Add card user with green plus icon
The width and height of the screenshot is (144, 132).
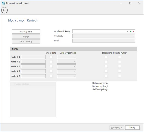pyautogui.click(x=131, y=31)
